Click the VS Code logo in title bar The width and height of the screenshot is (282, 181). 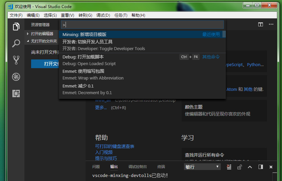[x=10, y=6]
